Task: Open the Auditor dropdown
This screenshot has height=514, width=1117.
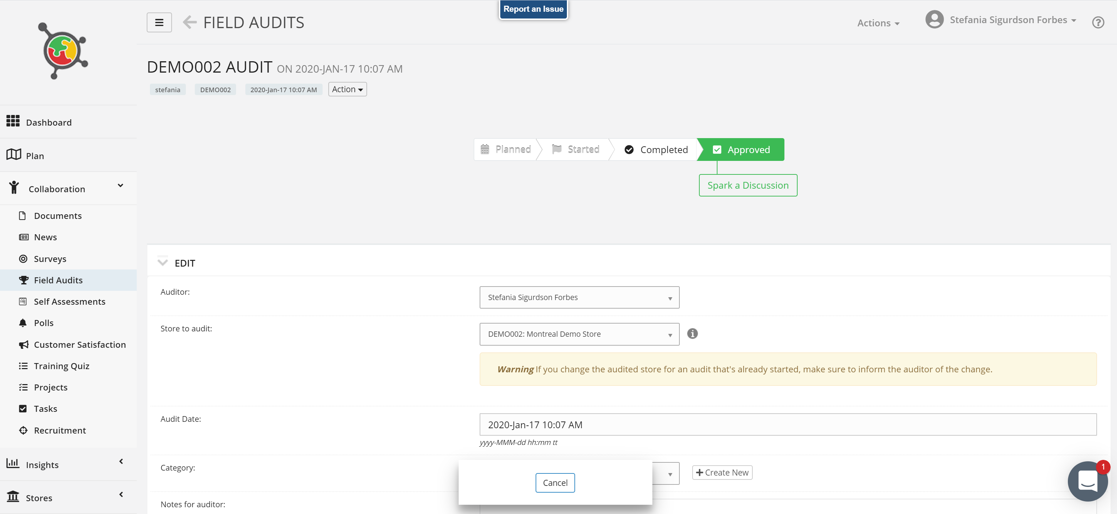Action: [579, 297]
